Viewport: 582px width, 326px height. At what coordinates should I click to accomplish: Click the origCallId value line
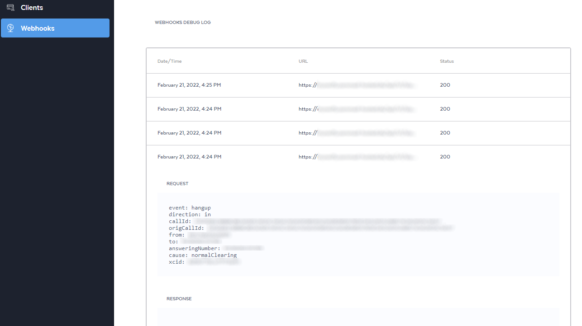[310, 228]
